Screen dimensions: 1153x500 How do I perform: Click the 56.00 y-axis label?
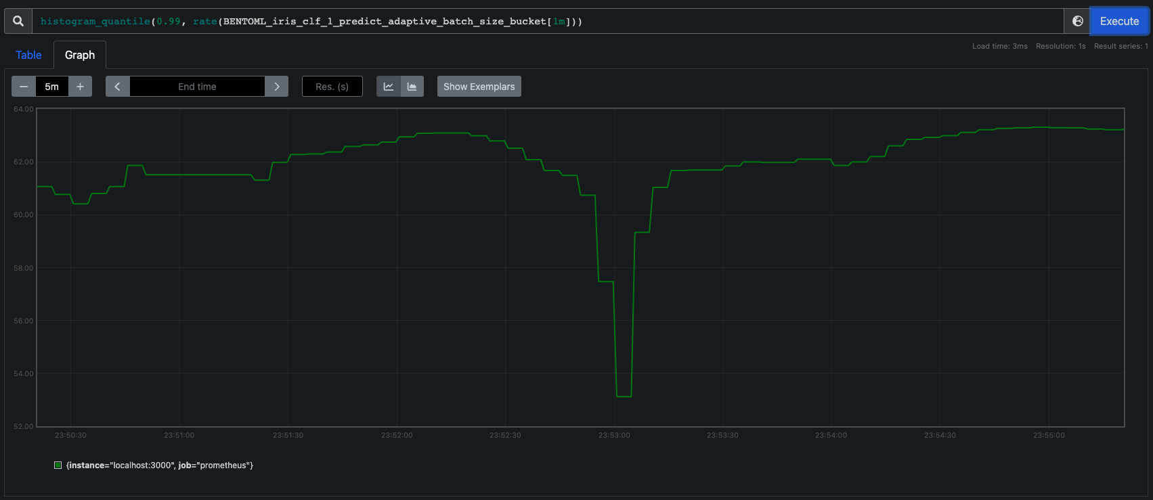[x=24, y=321]
